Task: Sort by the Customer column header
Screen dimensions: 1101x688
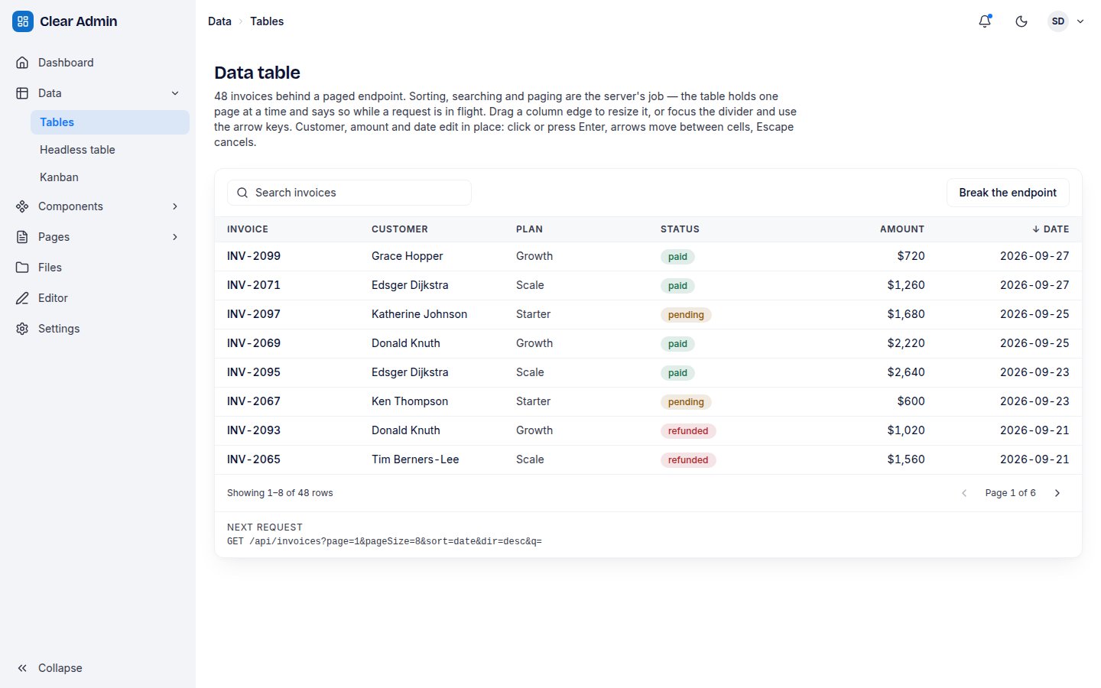Action: [x=400, y=229]
